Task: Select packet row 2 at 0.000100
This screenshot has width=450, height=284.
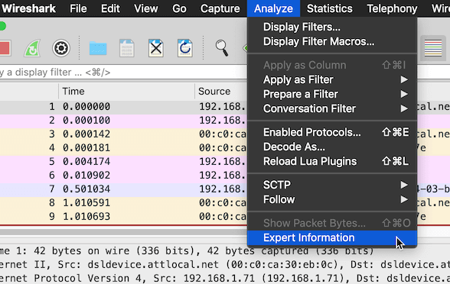Action: [x=123, y=121]
